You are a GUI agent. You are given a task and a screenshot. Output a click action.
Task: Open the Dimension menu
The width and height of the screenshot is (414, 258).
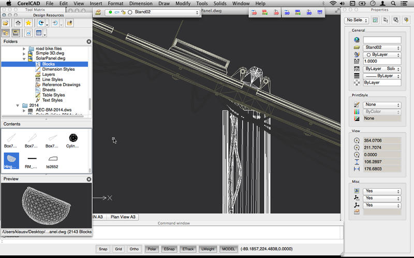click(x=141, y=3)
